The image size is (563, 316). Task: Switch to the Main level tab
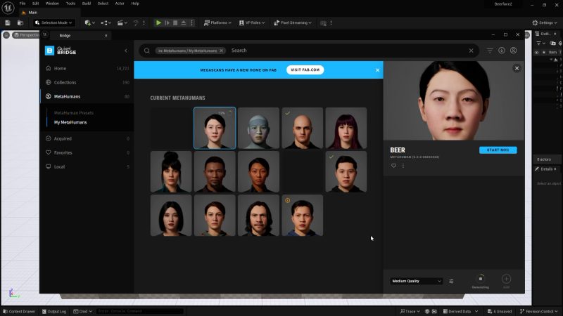[x=32, y=13]
